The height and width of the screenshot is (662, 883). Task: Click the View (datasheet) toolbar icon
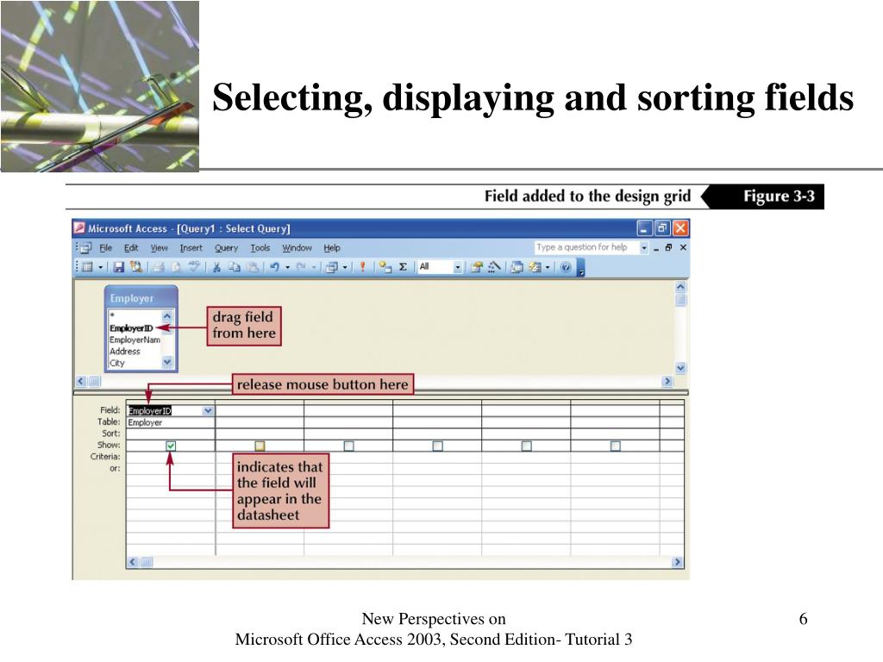tap(87, 267)
